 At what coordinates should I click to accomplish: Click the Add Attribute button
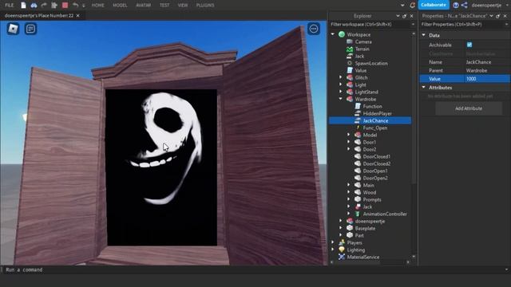coord(469,108)
